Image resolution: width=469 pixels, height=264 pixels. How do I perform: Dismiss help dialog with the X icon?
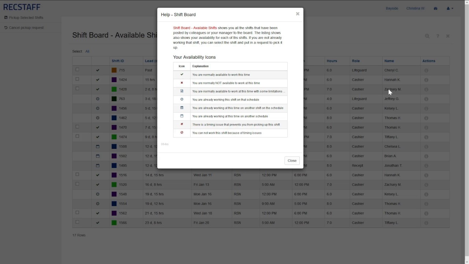coord(298,14)
